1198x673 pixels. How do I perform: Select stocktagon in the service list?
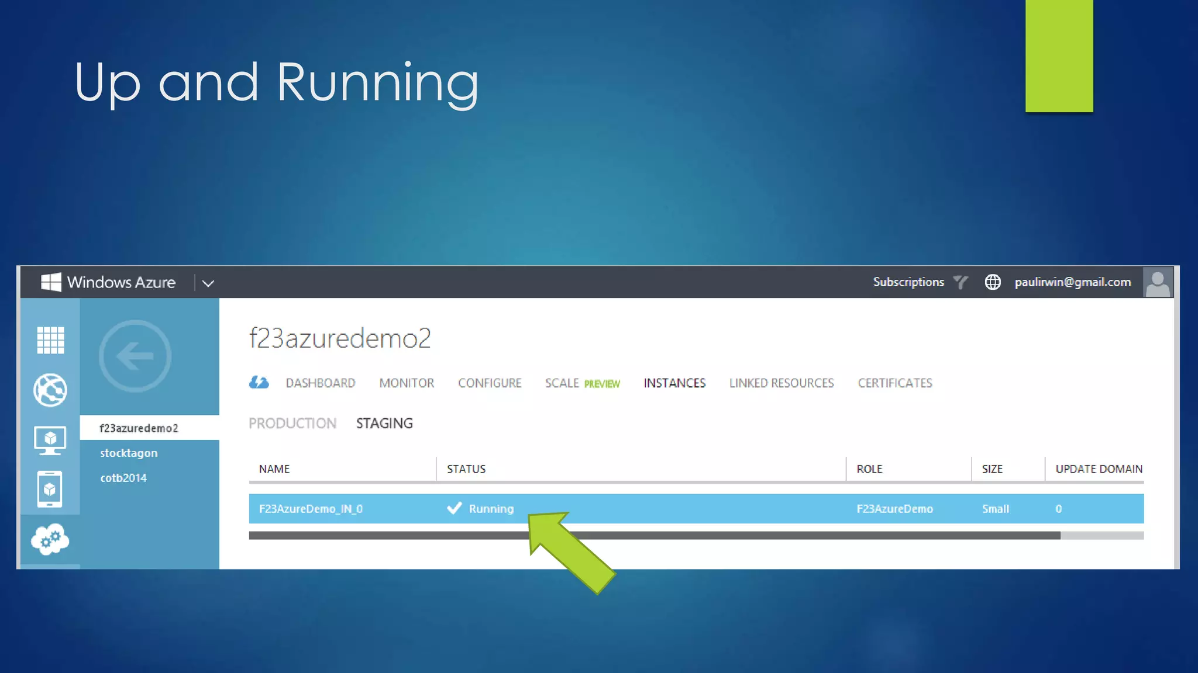click(x=129, y=453)
